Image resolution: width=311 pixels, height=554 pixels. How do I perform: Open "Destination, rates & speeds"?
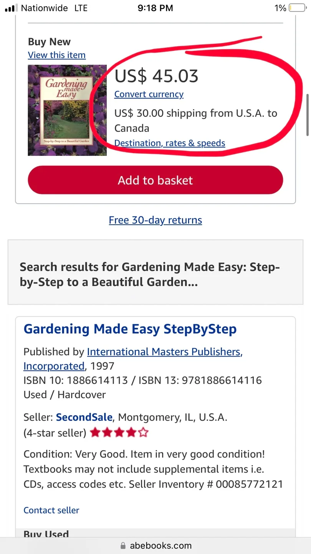170,143
